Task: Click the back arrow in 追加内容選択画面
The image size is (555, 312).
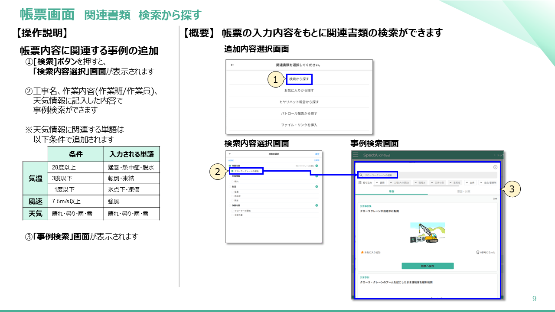Action: (x=232, y=65)
